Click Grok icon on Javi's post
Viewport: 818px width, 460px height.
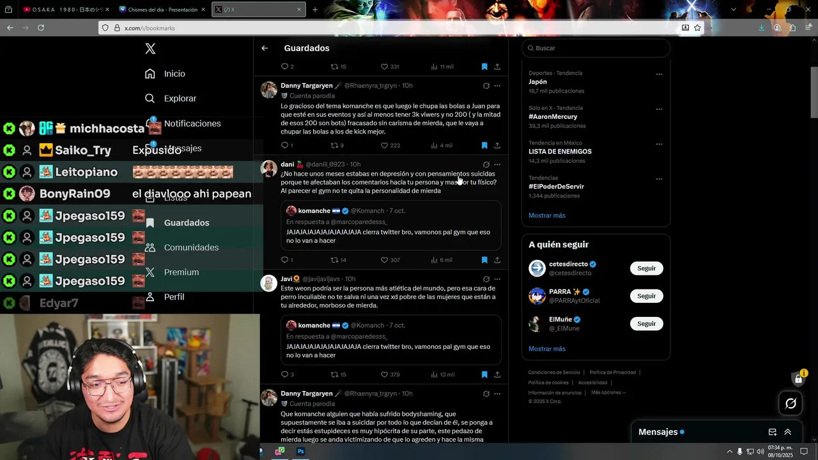click(x=486, y=279)
